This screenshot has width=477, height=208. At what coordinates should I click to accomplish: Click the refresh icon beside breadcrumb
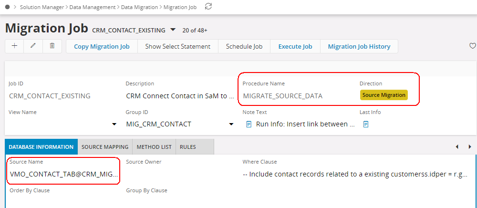[x=208, y=6]
